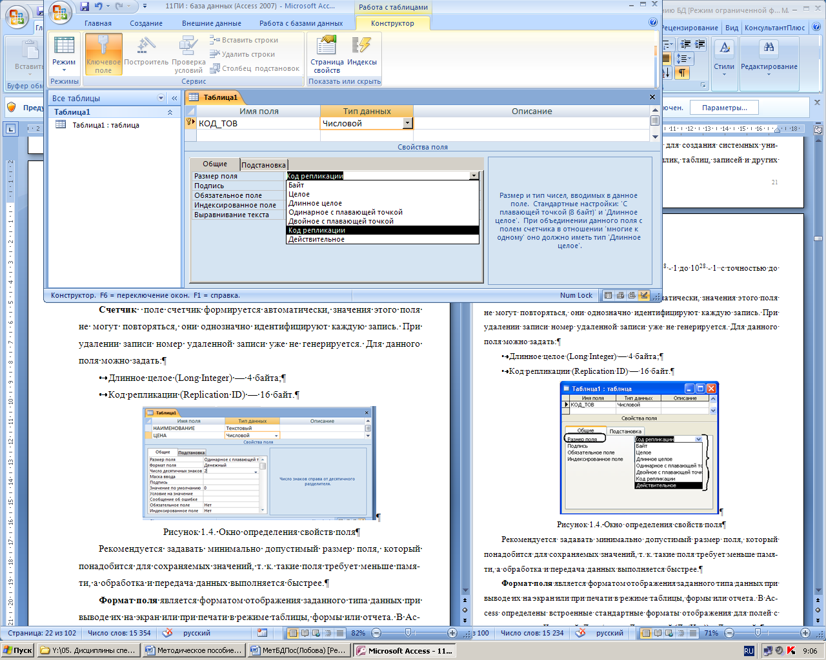Undo the last action in Access

point(98,6)
